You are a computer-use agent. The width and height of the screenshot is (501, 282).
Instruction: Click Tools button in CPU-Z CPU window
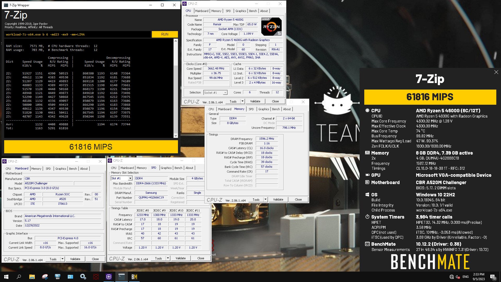pos(233,101)
